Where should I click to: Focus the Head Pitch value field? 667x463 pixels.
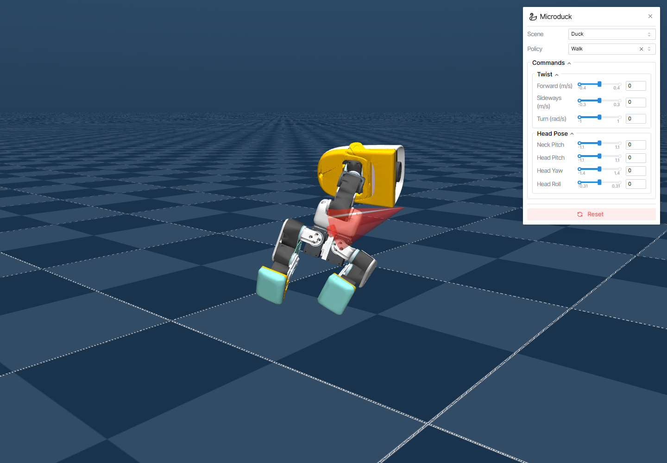point(636,158)
